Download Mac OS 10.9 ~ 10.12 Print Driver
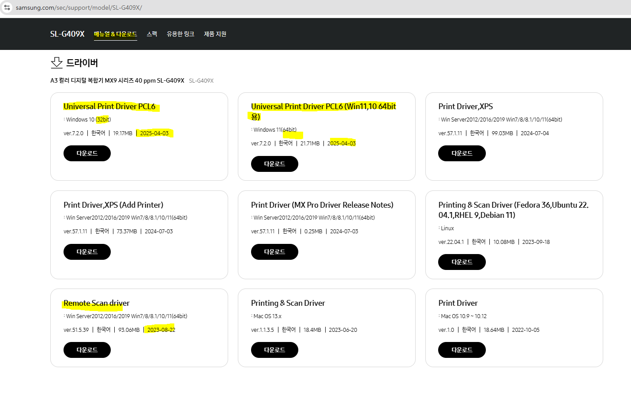 [x=462, y=350]
